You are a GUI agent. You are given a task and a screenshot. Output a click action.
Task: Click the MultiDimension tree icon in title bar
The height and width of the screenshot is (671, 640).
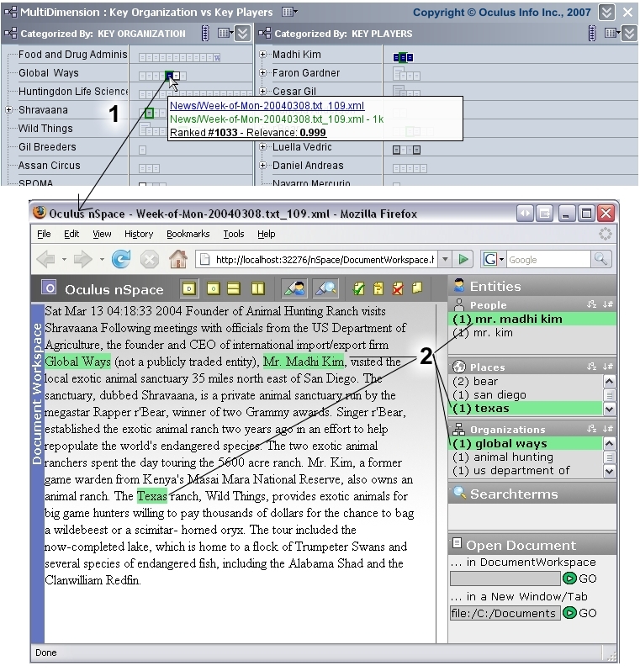coord(10,12)
